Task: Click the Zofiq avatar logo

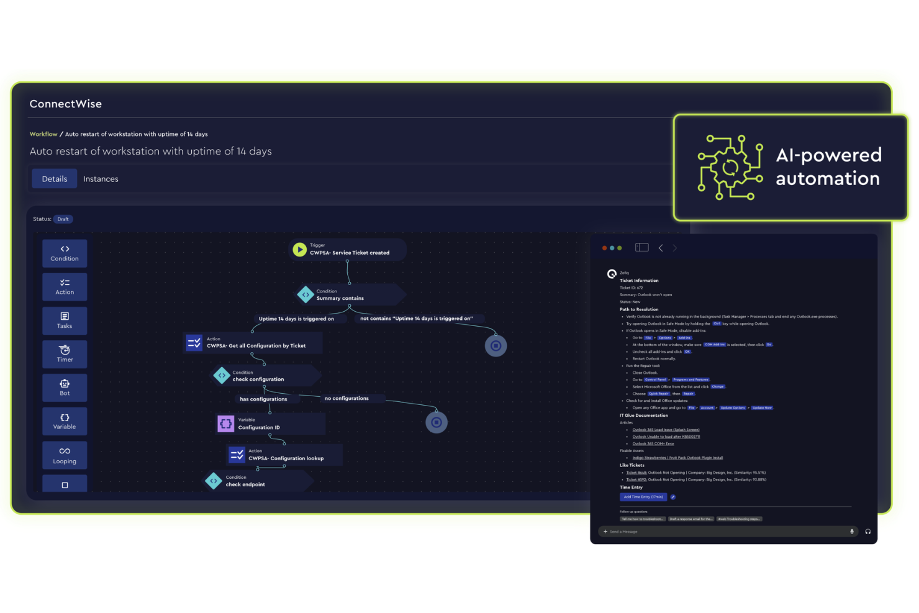Action: pos(612,274)
